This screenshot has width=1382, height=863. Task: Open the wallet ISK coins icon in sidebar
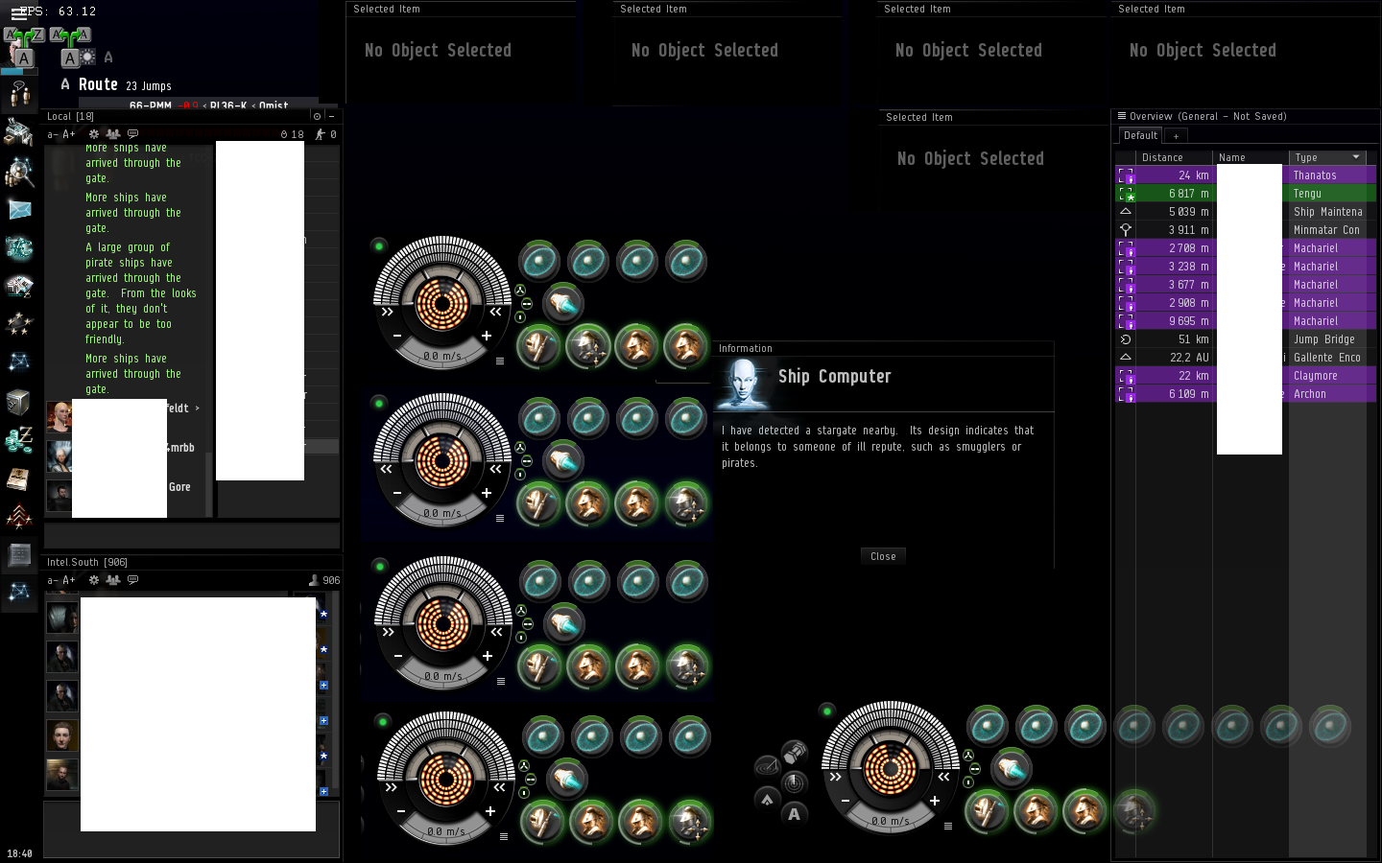click(19, 440)
